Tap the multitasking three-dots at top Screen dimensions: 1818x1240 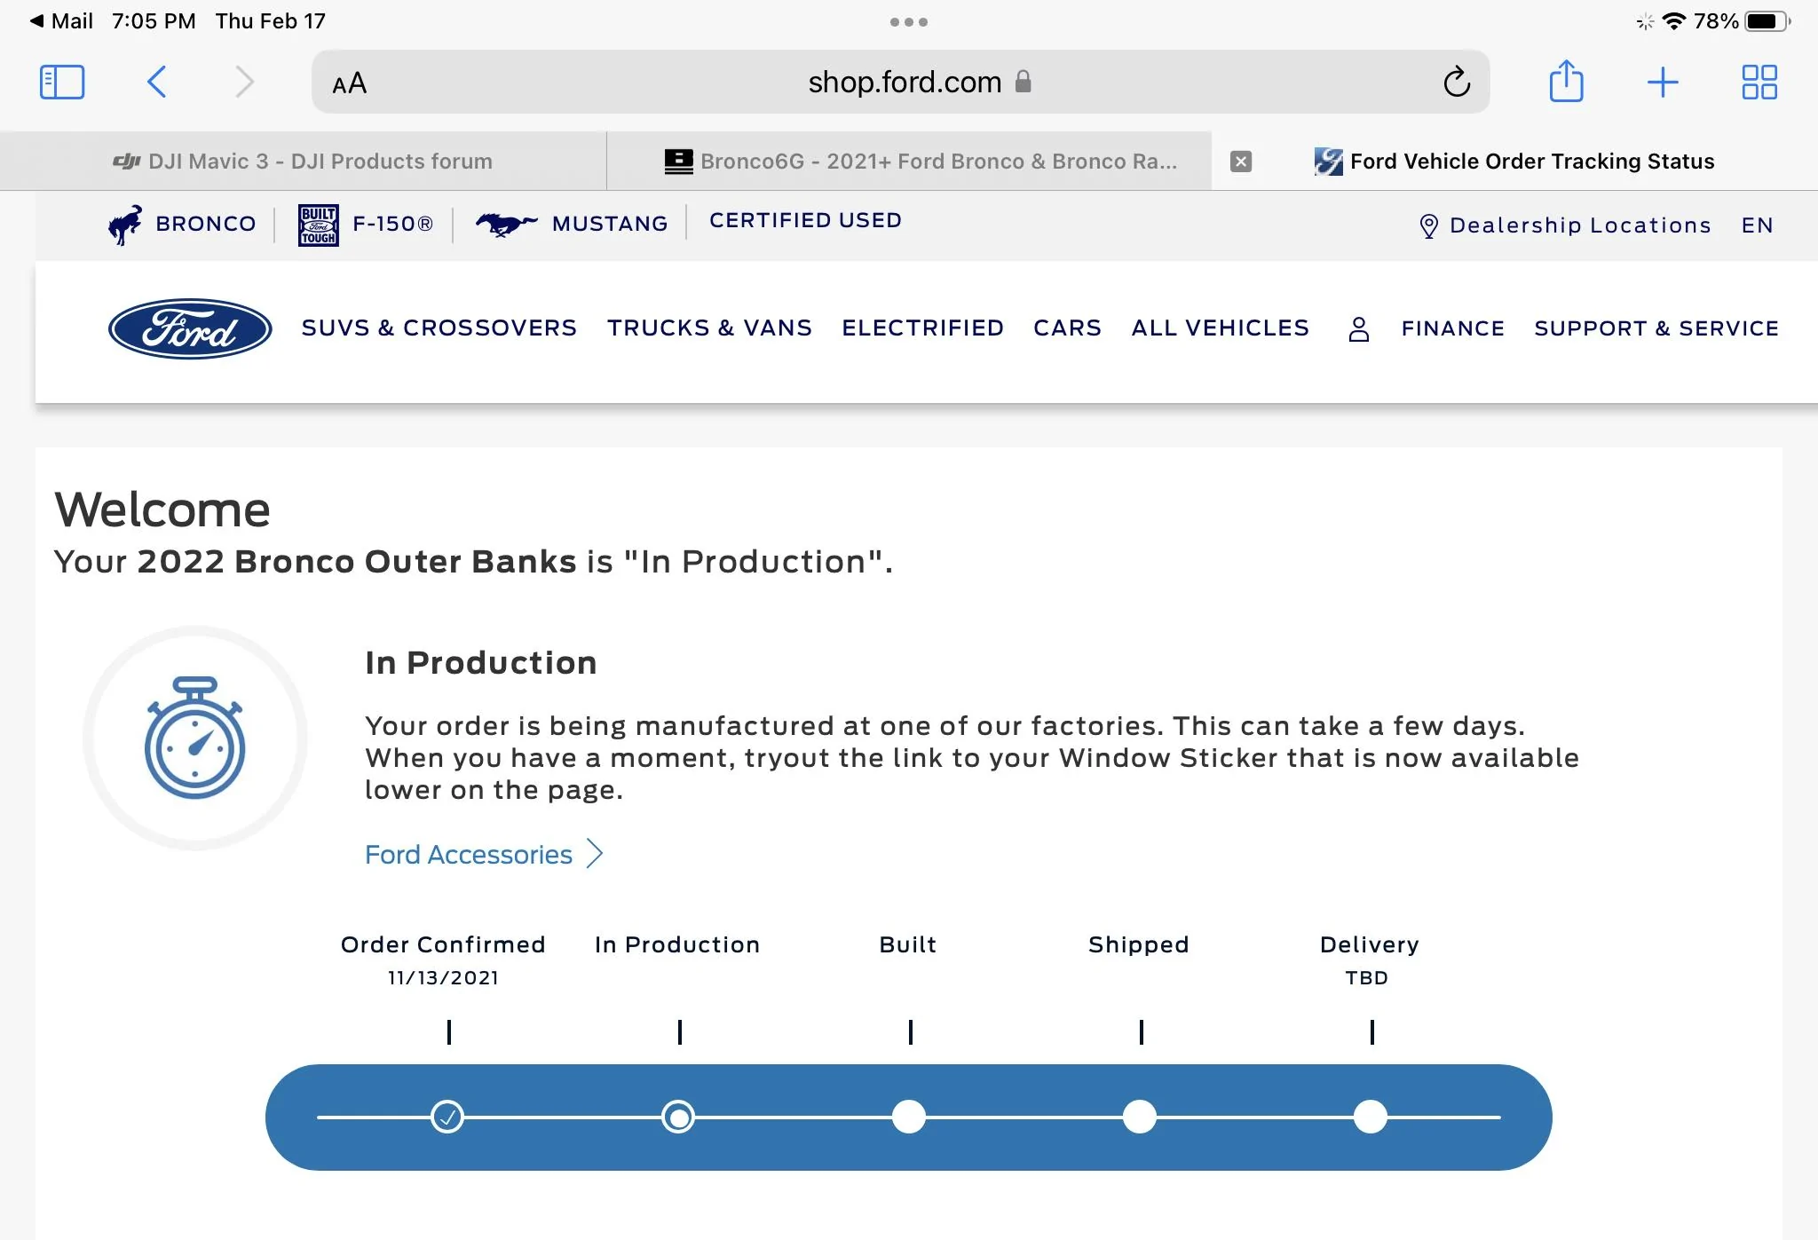[909, 22]
